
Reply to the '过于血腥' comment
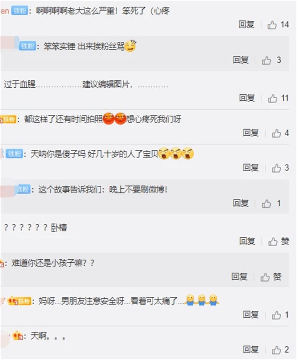click(x=247, y=98)
